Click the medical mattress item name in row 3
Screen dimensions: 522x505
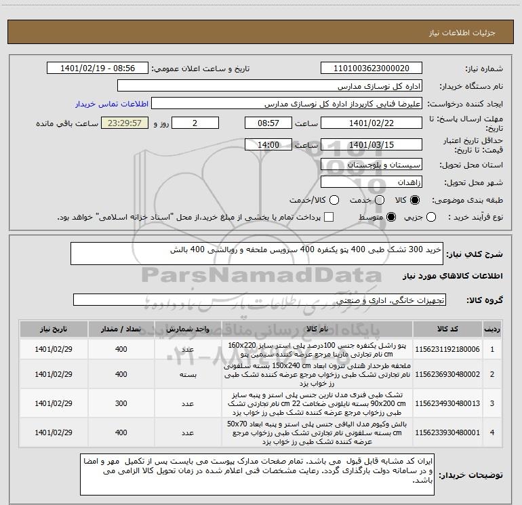(317, 403)
